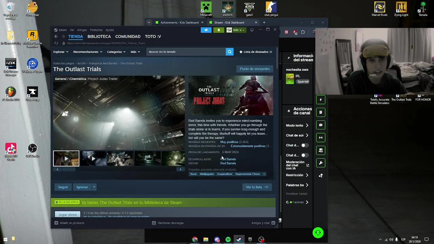Open new browser tab with plus button

coord(264,22)
